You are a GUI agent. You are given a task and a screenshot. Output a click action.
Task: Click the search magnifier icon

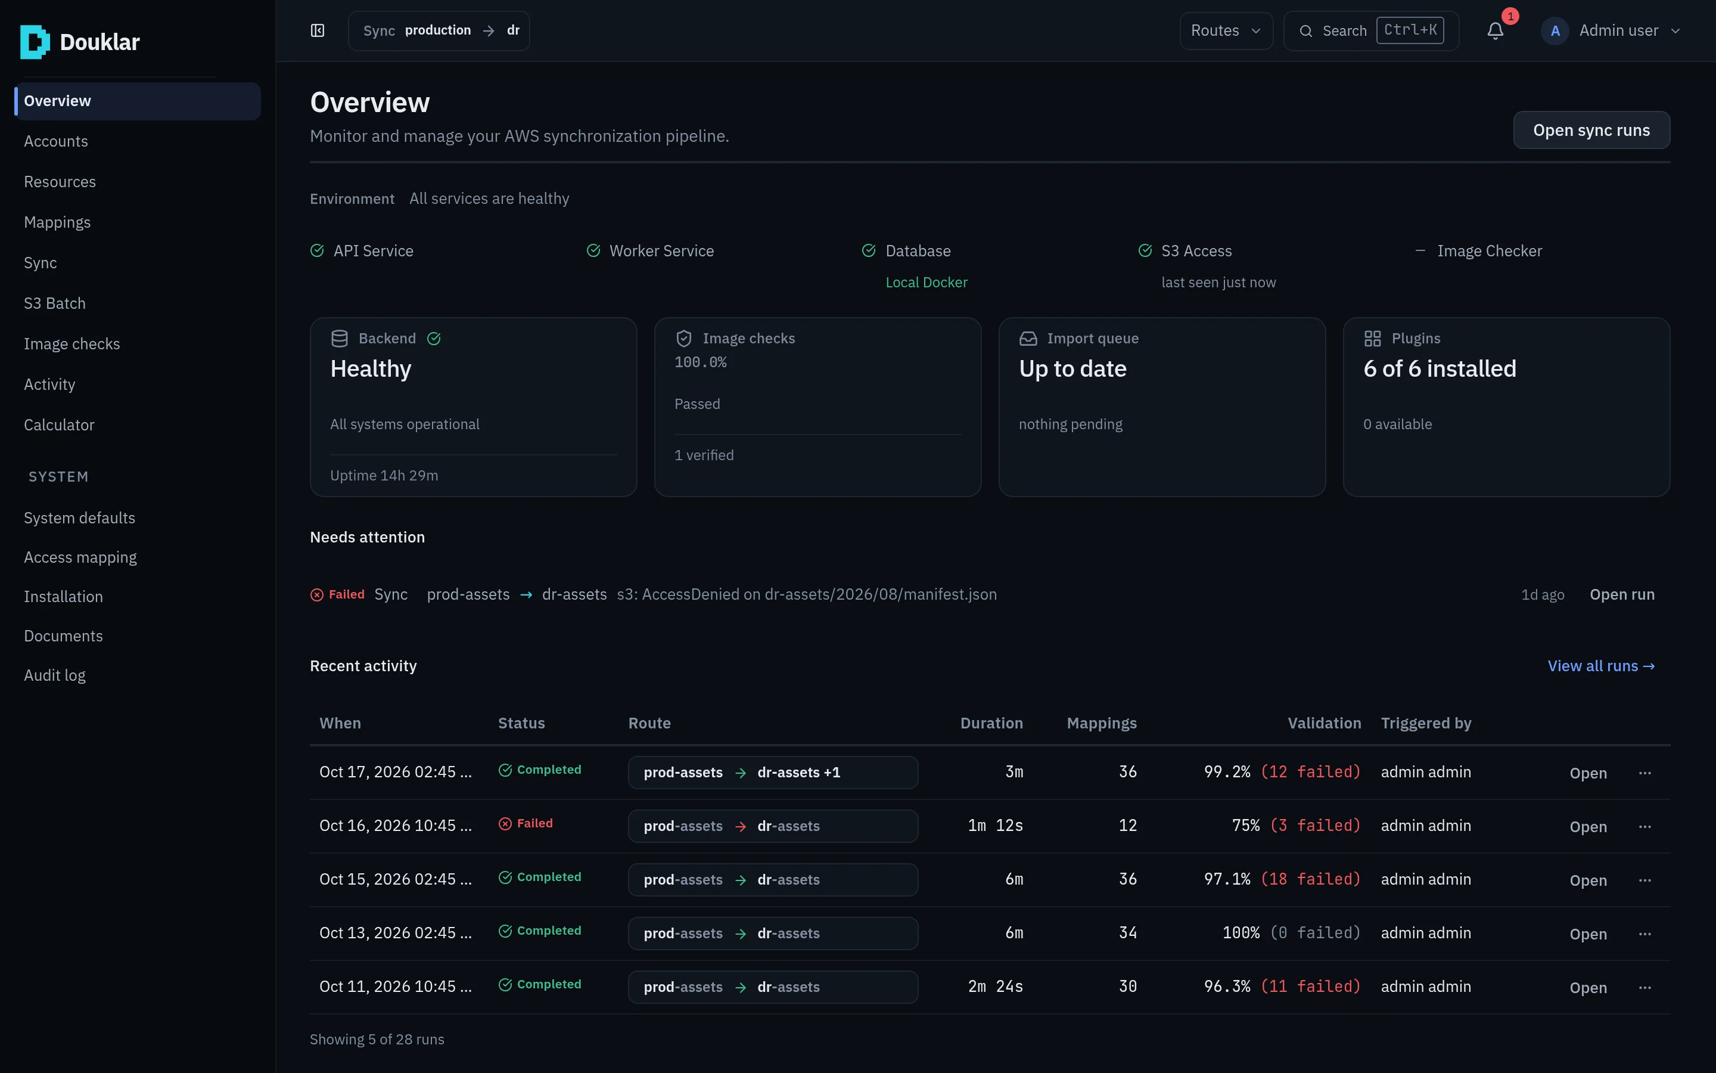pyautogui.click(x=1305, y=30)
